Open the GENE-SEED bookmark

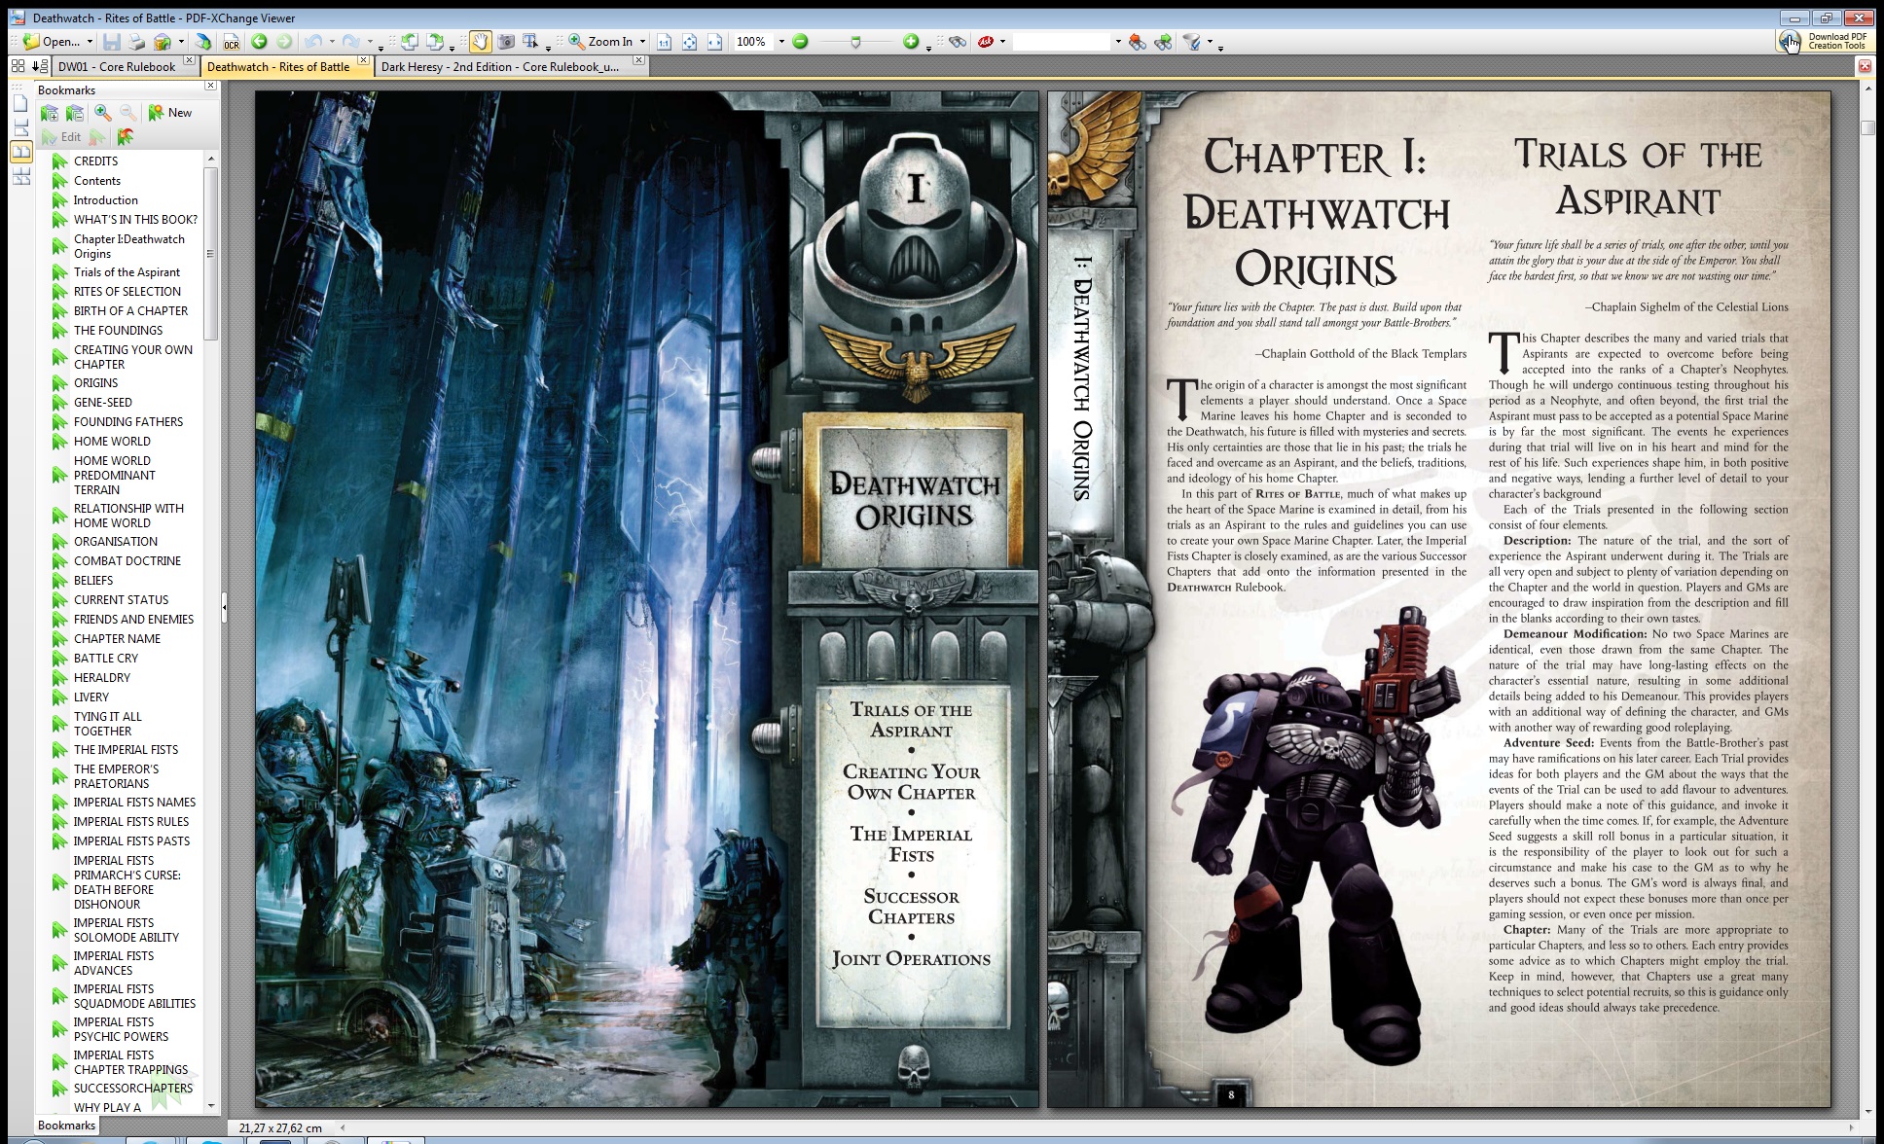[x=103, y=403]
